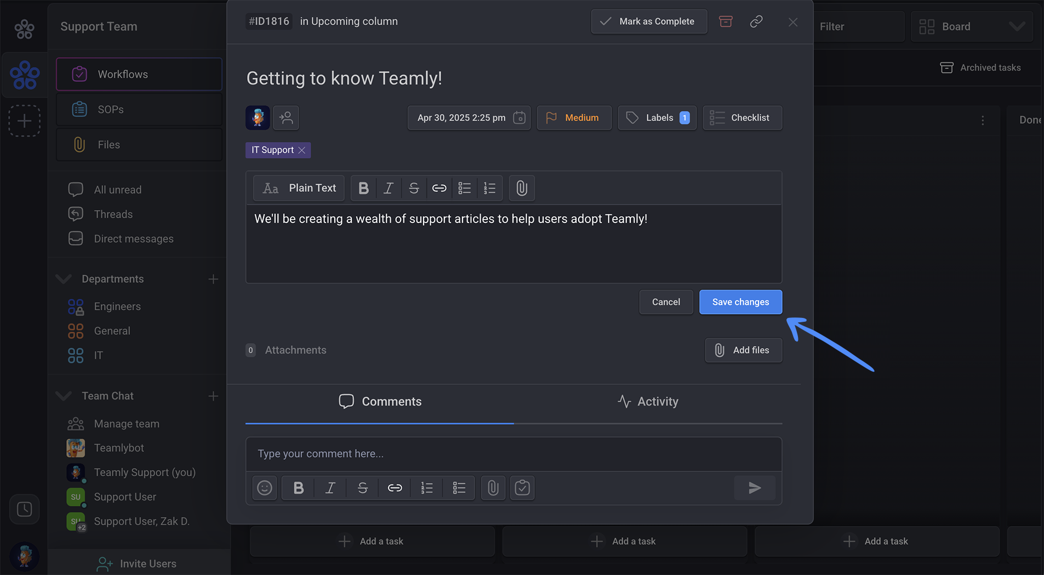1044x575 pixels.
Task: Open the IT department
Action: (98, 355)
